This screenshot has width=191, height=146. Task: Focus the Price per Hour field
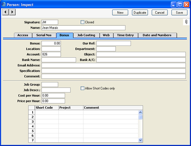[x=53, y=101]
